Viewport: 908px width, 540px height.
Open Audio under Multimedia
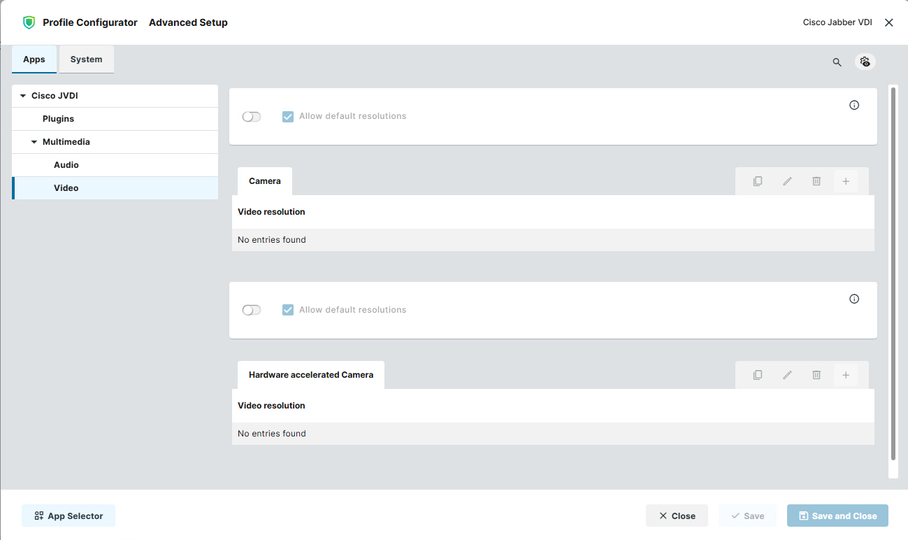pyautogui.click(x=115, y=165)
